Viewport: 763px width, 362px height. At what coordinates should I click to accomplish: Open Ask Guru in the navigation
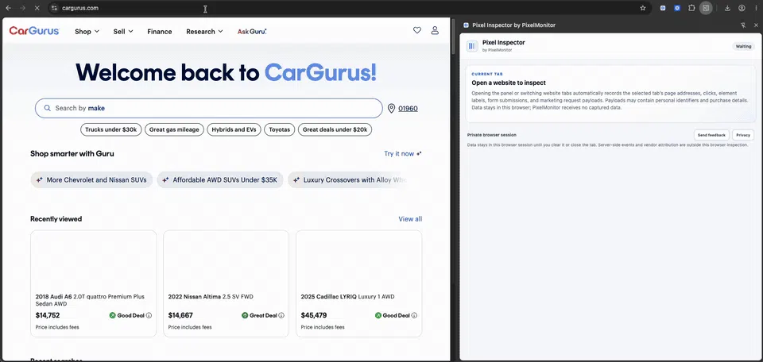tap(252, 31)
